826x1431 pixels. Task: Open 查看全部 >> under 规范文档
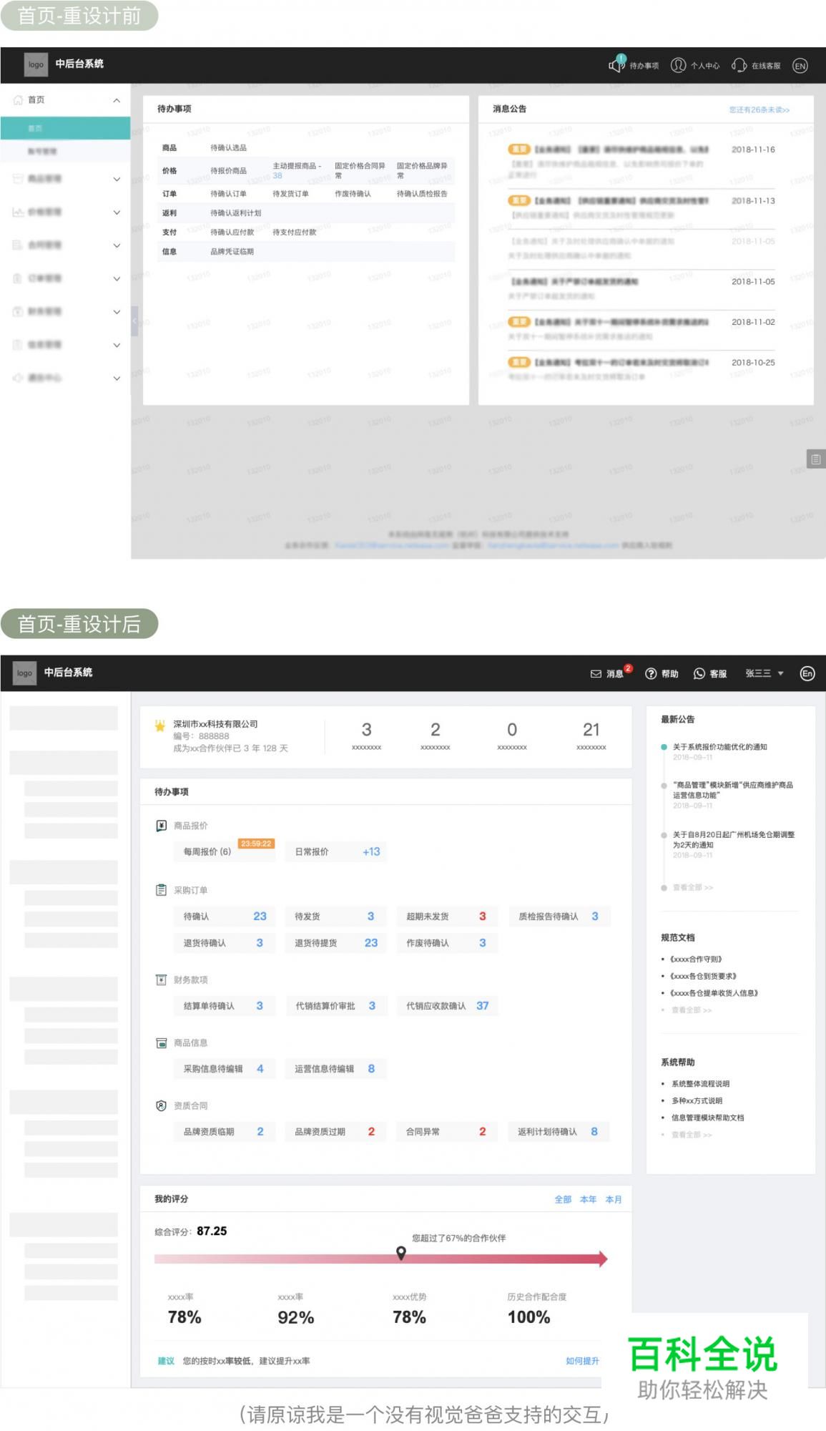tap(692, 1010)
